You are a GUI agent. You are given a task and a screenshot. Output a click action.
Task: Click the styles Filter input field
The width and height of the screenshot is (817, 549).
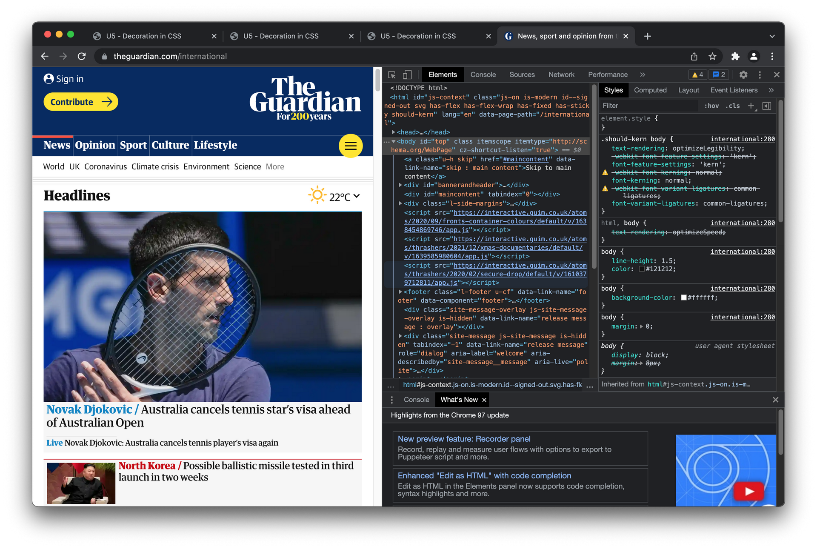(649, 106)
